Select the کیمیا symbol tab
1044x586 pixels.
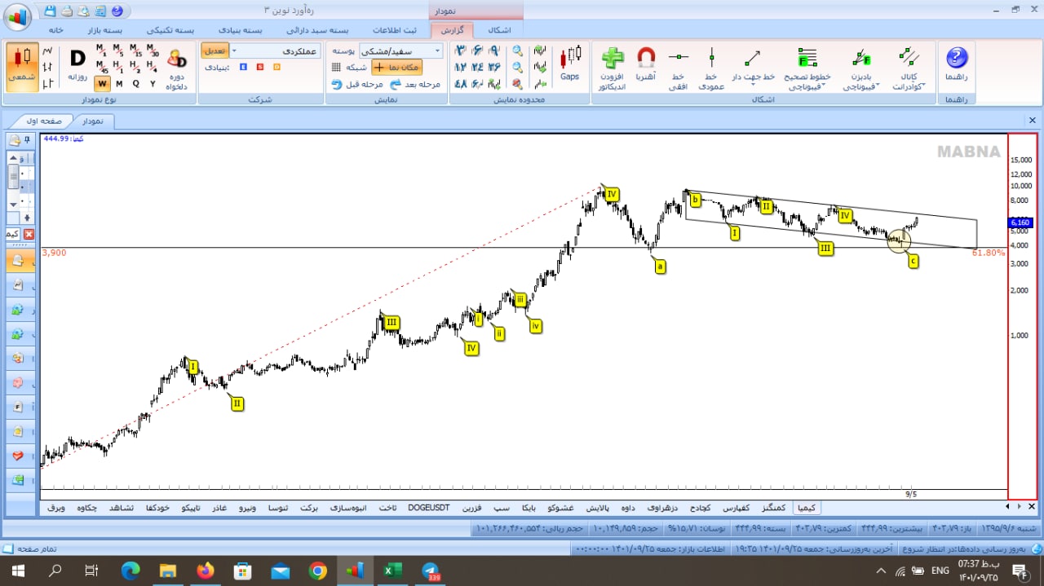(x=806, y=507)
